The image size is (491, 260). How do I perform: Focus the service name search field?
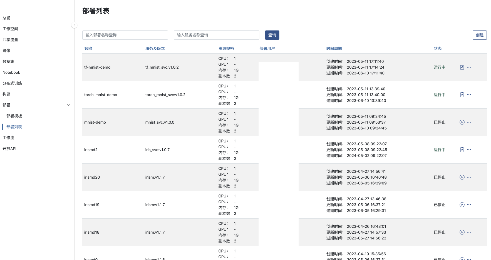pos(216,35)
